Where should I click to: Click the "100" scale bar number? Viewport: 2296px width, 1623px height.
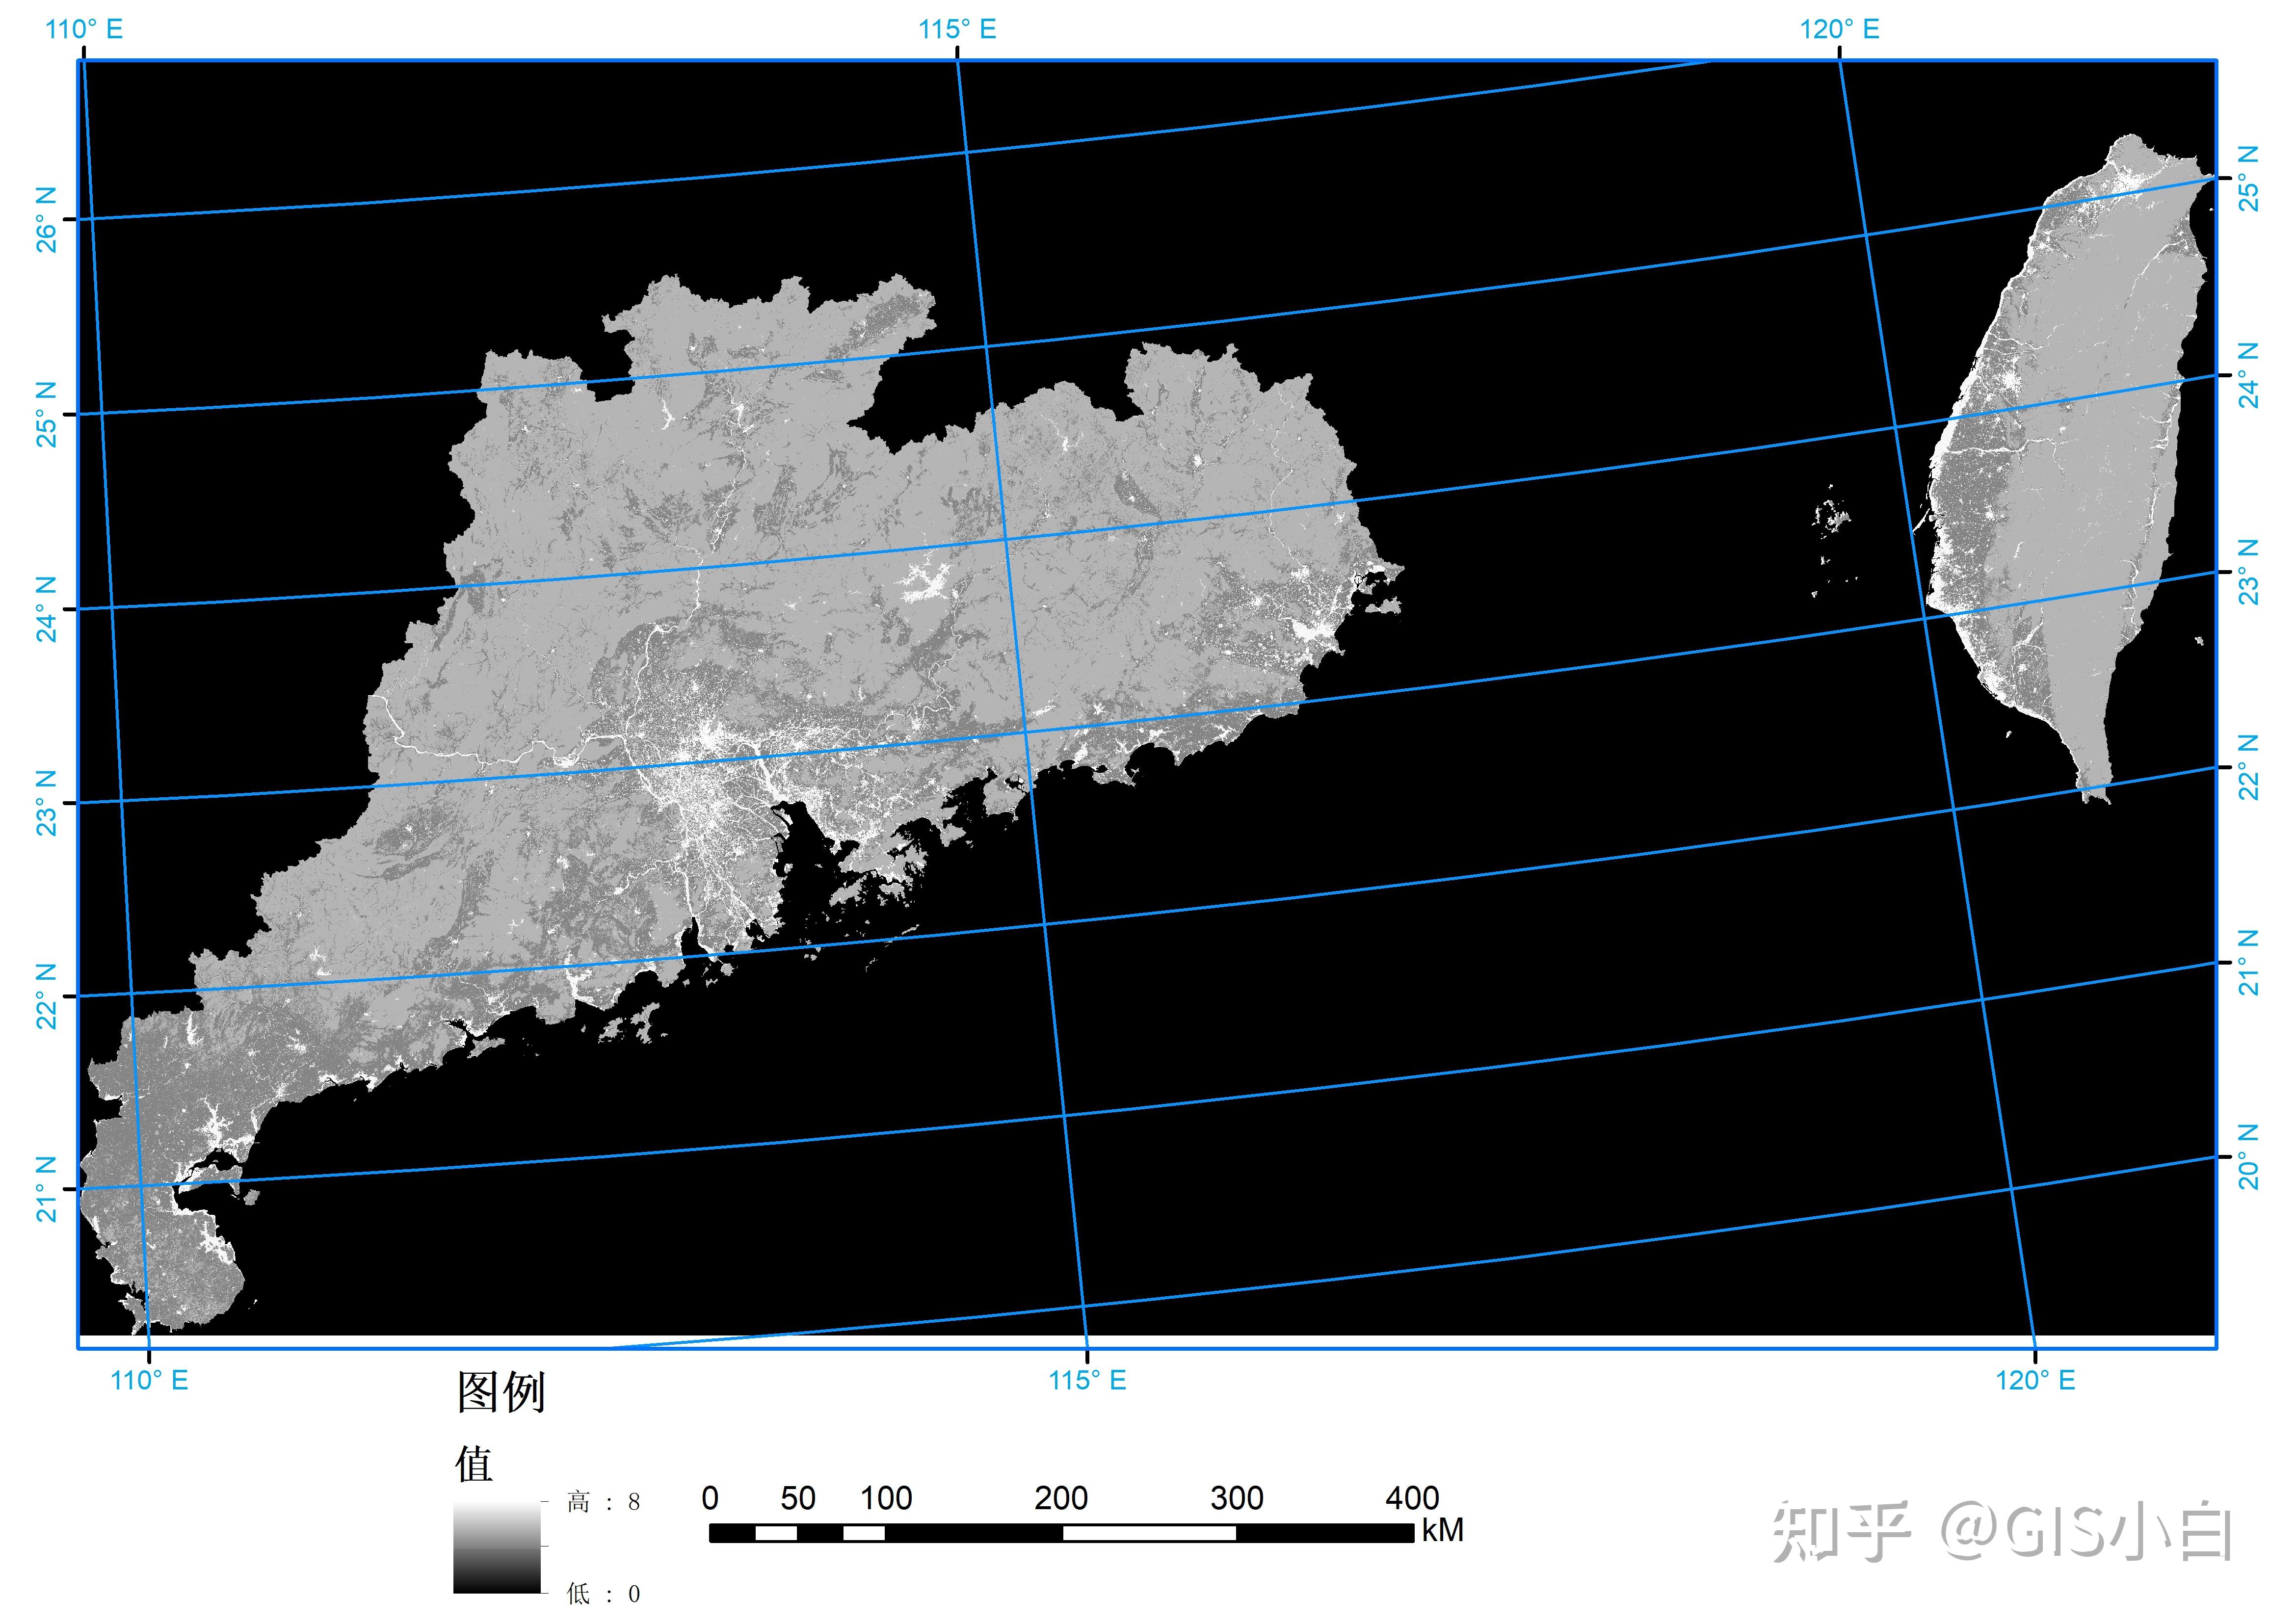point(886,1498)
